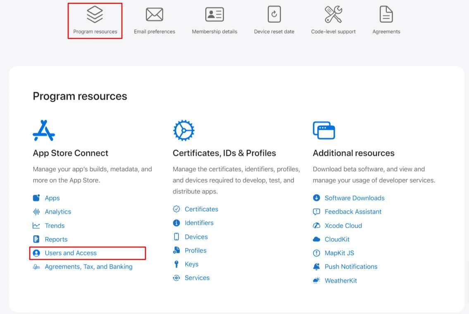Open the Analytics link
This screenshot has width=469, height=314.
click(x=58, y=212)
